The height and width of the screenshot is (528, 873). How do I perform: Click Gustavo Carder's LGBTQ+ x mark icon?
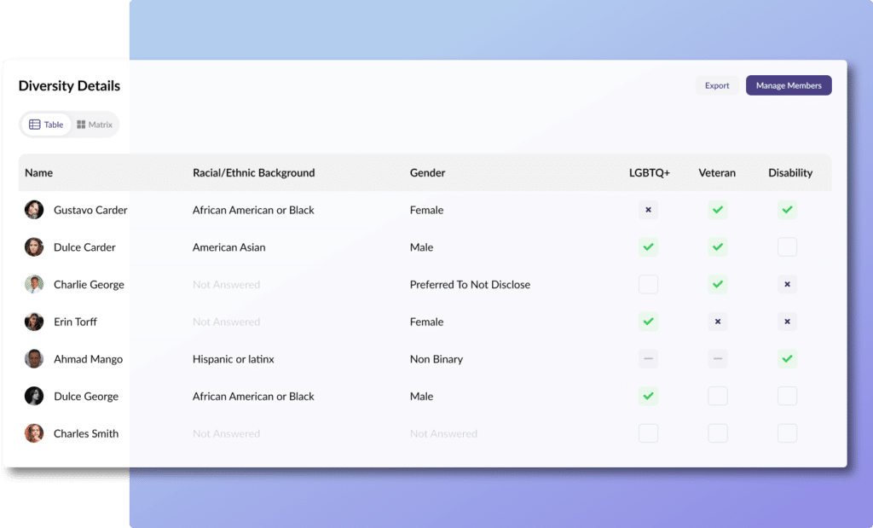coord(648,210)
